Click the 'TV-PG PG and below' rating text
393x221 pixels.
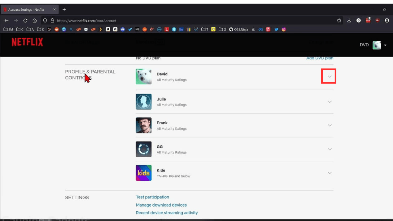click(173, 176)
